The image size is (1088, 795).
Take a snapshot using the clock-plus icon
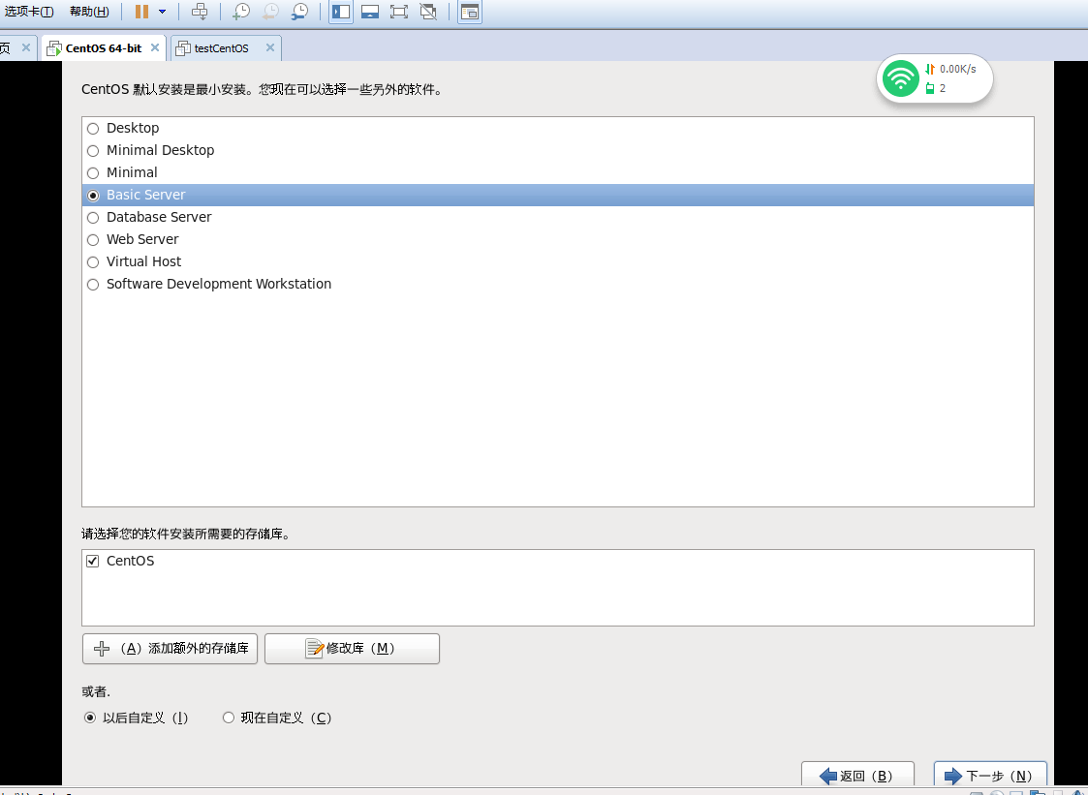click(241, 11)
